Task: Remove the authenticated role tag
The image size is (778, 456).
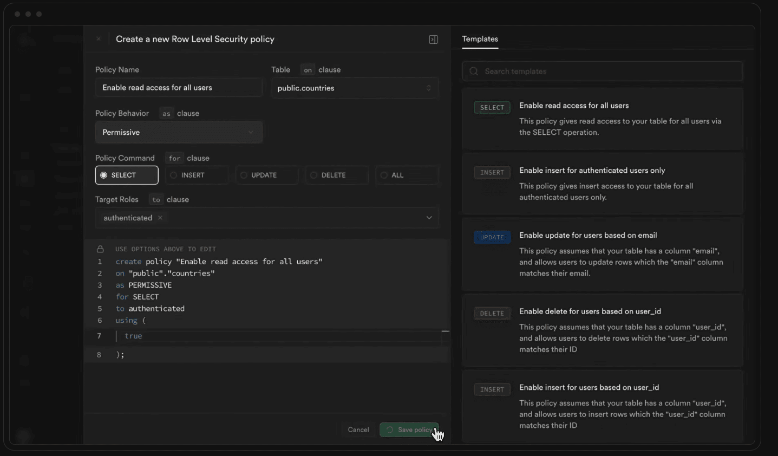Action: (x=160, y=218)
